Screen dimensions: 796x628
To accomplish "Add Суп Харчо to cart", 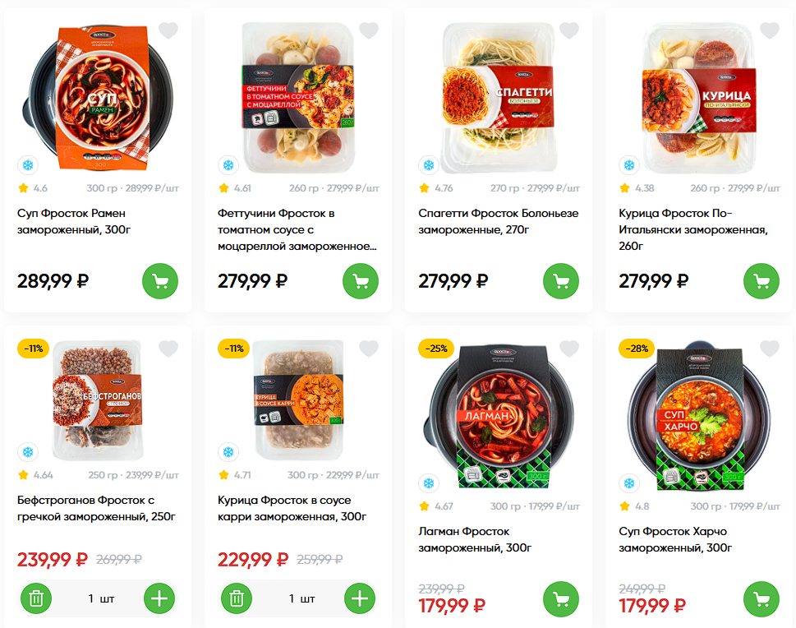I will [x=761, y=600].
